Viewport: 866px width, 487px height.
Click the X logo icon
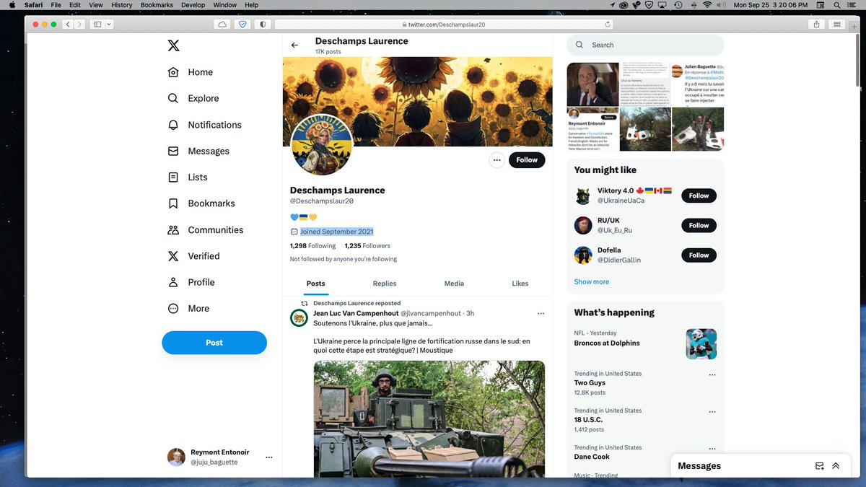tap(173, 45)
